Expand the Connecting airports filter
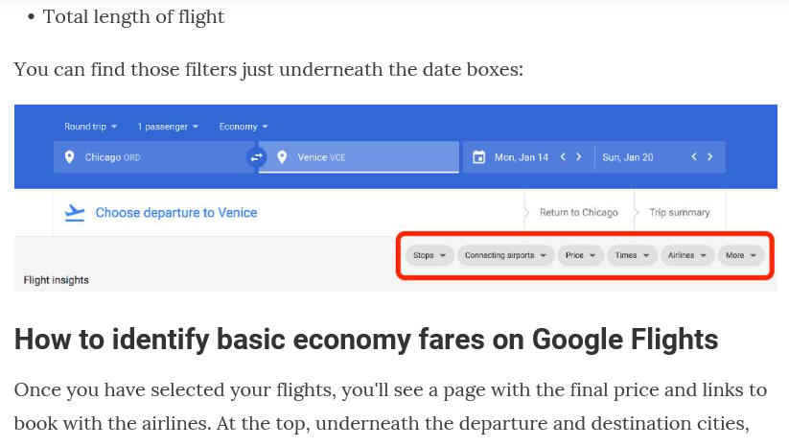Viewport: 789px width, 447px height. [505, 255]
